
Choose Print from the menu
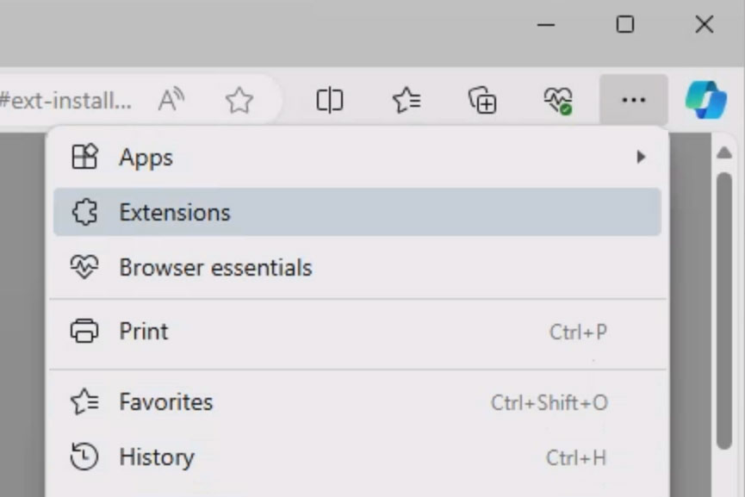point(143,331)
